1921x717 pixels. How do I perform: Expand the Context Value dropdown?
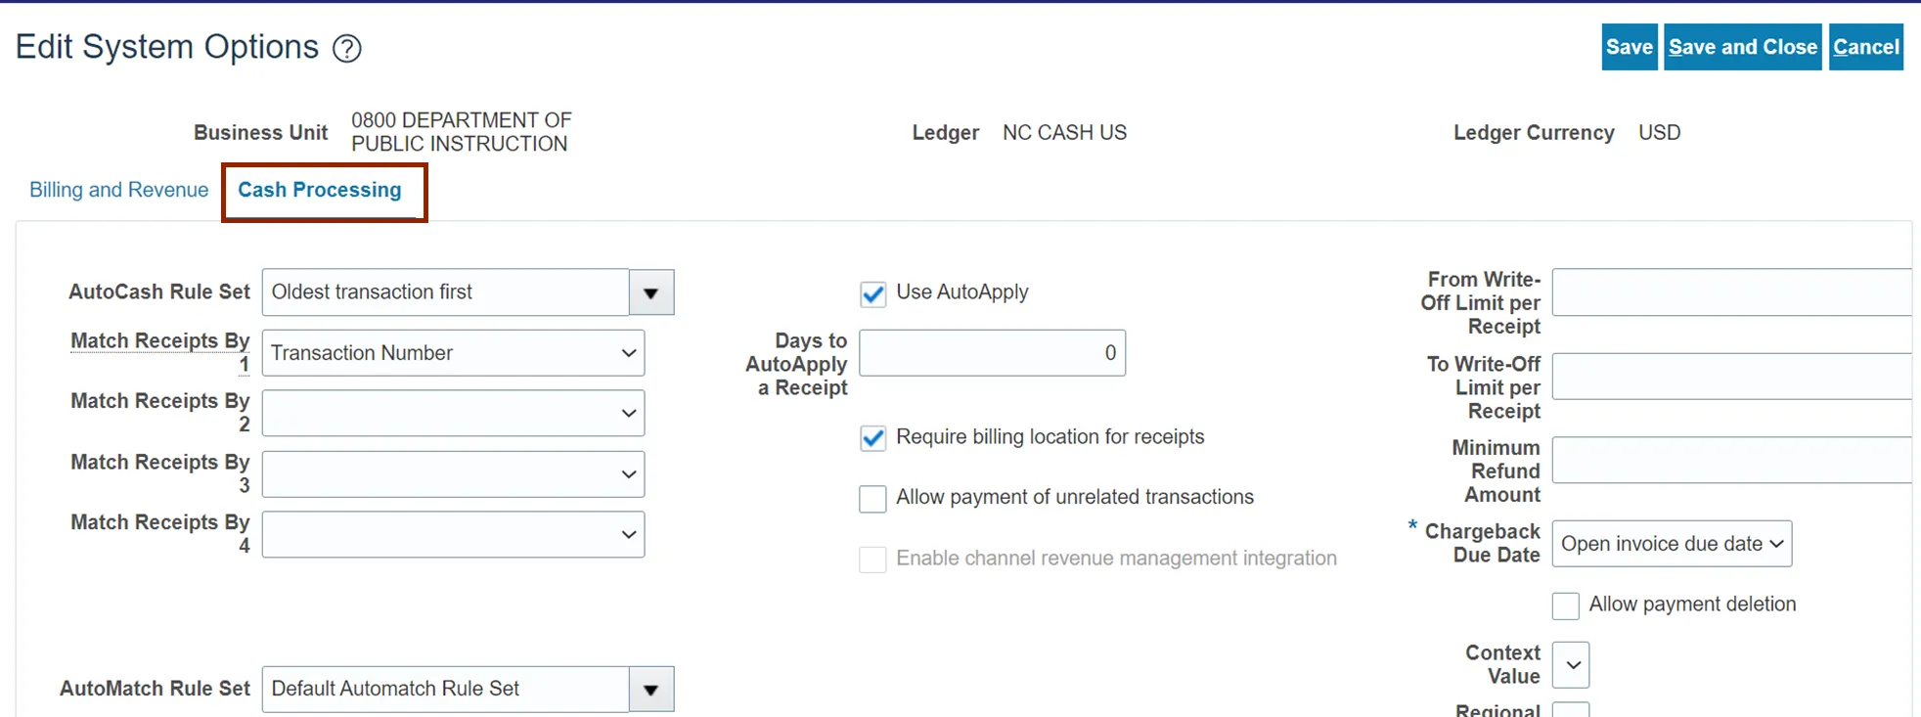tap(1571, 665)
